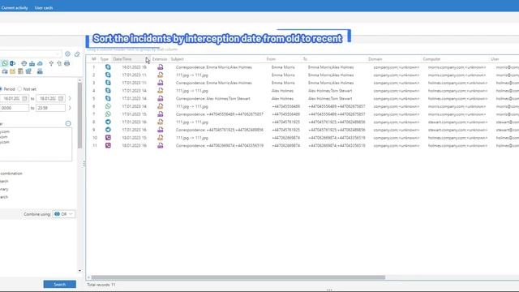The image size is (519, 292).
Task: Click the end time field 23:59
Action: [x=50, y=108]
